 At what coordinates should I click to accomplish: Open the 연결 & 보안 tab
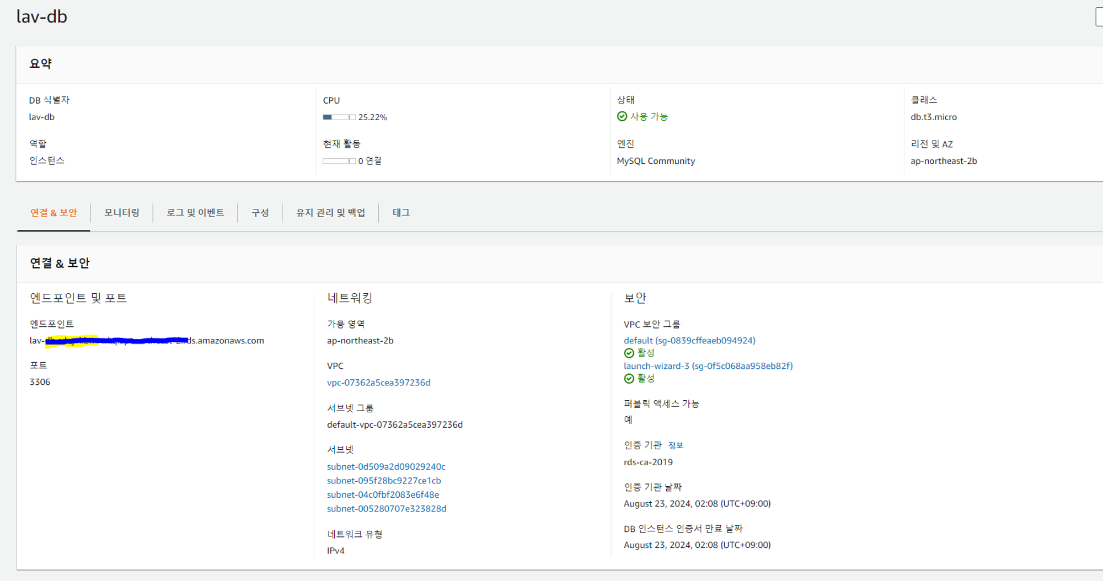click(53, 213)
